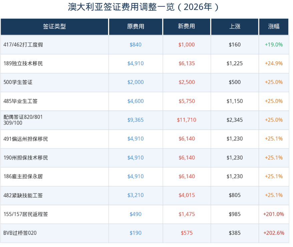Screen dimensions: 293x247
Task: Click the 原费用 column header
Action: pyautogui.click(x=136, y=27)
